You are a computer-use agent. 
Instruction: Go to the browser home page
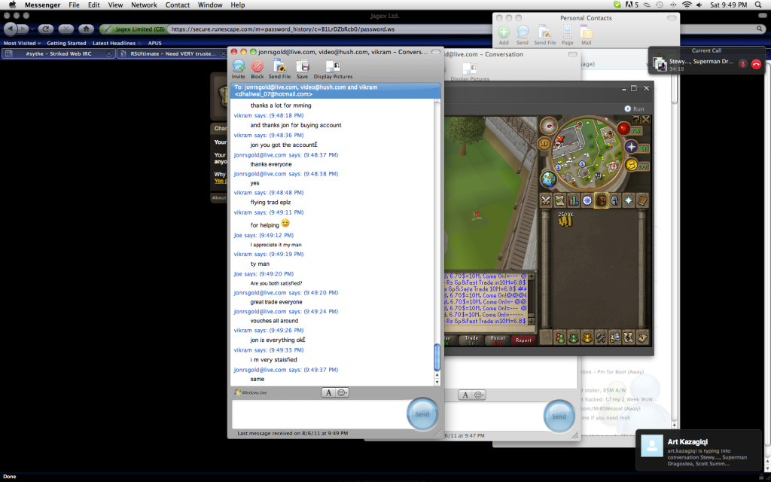click(86, 29)
